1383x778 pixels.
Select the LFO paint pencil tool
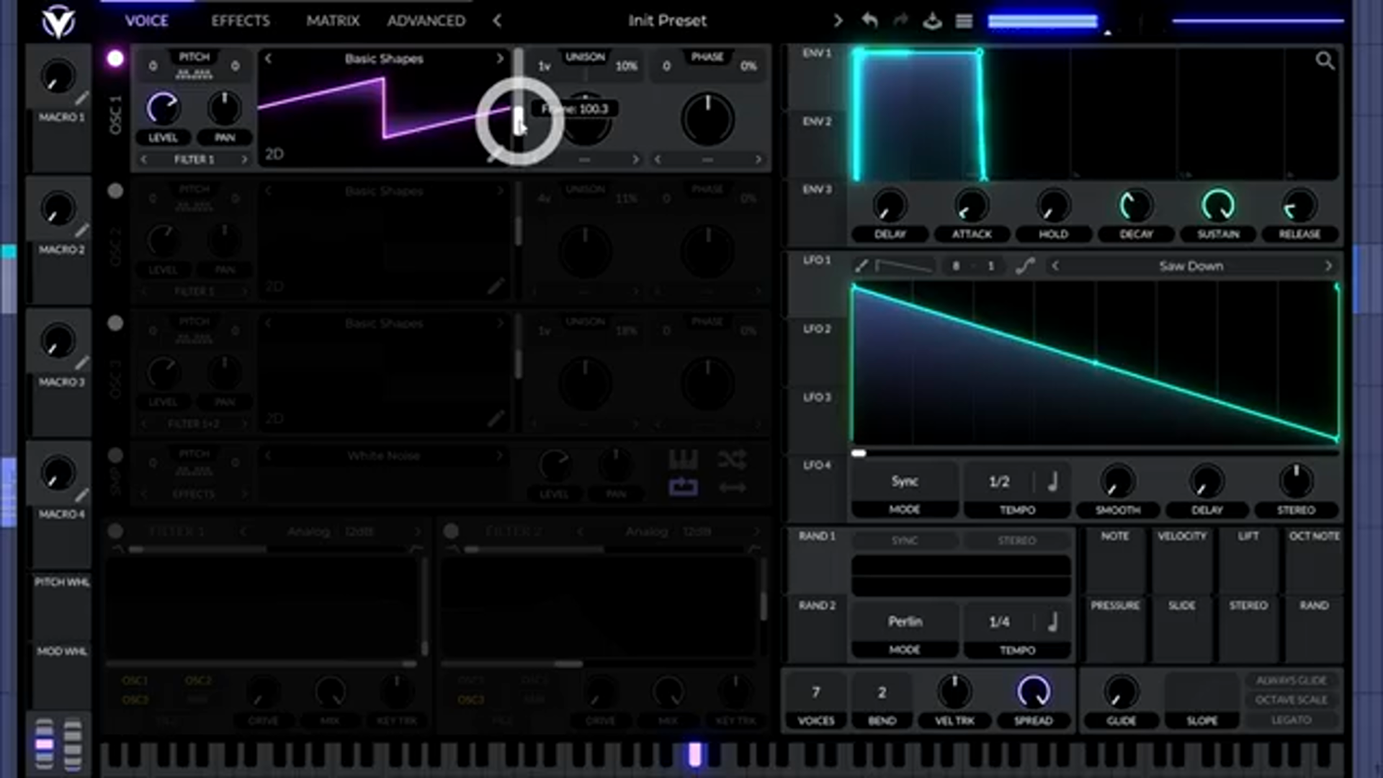(861, 265)
